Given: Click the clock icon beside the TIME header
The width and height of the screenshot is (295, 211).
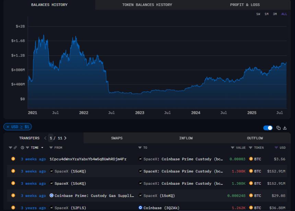Looking at the screenshot, I should [x=22, y=148].
